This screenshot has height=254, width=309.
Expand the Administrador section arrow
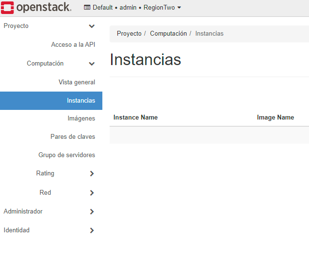[x=92, y=212]
